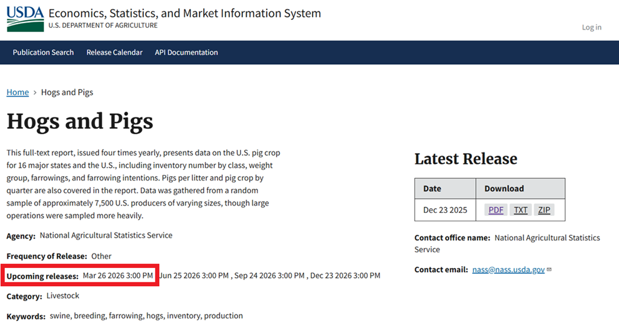The height and width of the screenshot is (323, 619).
Task: Click the large Hogs and Pigs heading
Action: click(x=80, y=122)
